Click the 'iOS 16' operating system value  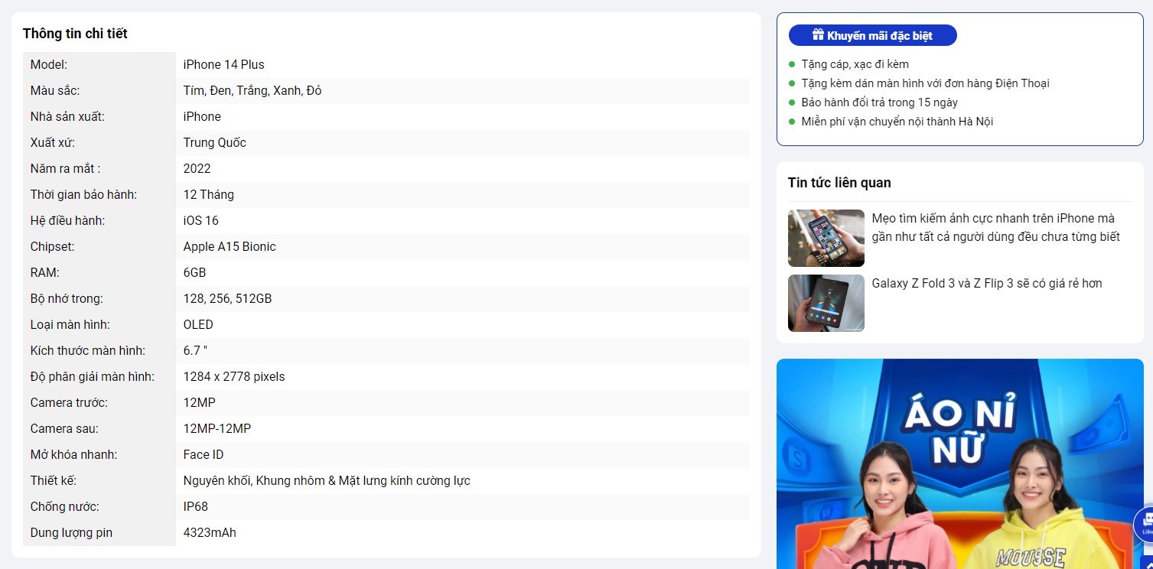201,221
